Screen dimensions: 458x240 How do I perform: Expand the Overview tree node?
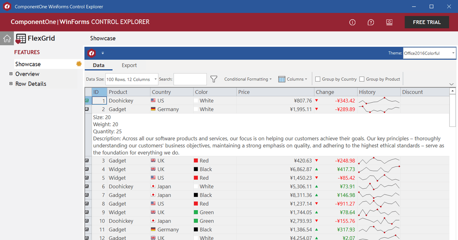(x=11, y=74)
